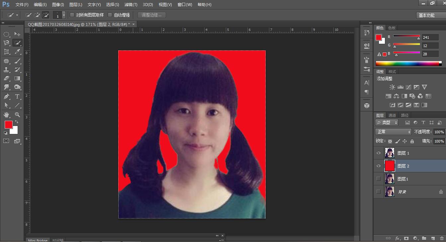
Task: Activate the Horizontal Type tool
Action: click(x=17, y=96)
